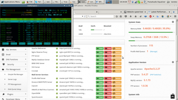178x100 pixels.
Task: Expand the Security sidebar menu
Action: [x=14, y=64]
